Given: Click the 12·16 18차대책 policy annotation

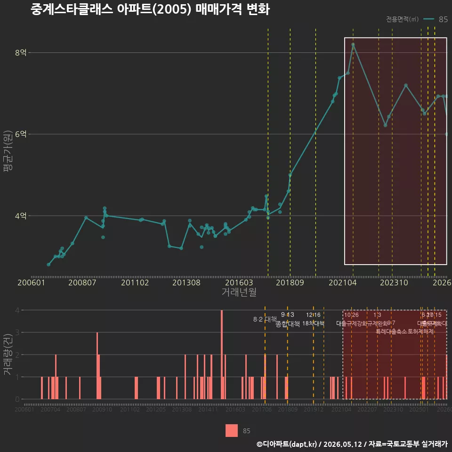Looking at the screenshot, I should [314, 319].
